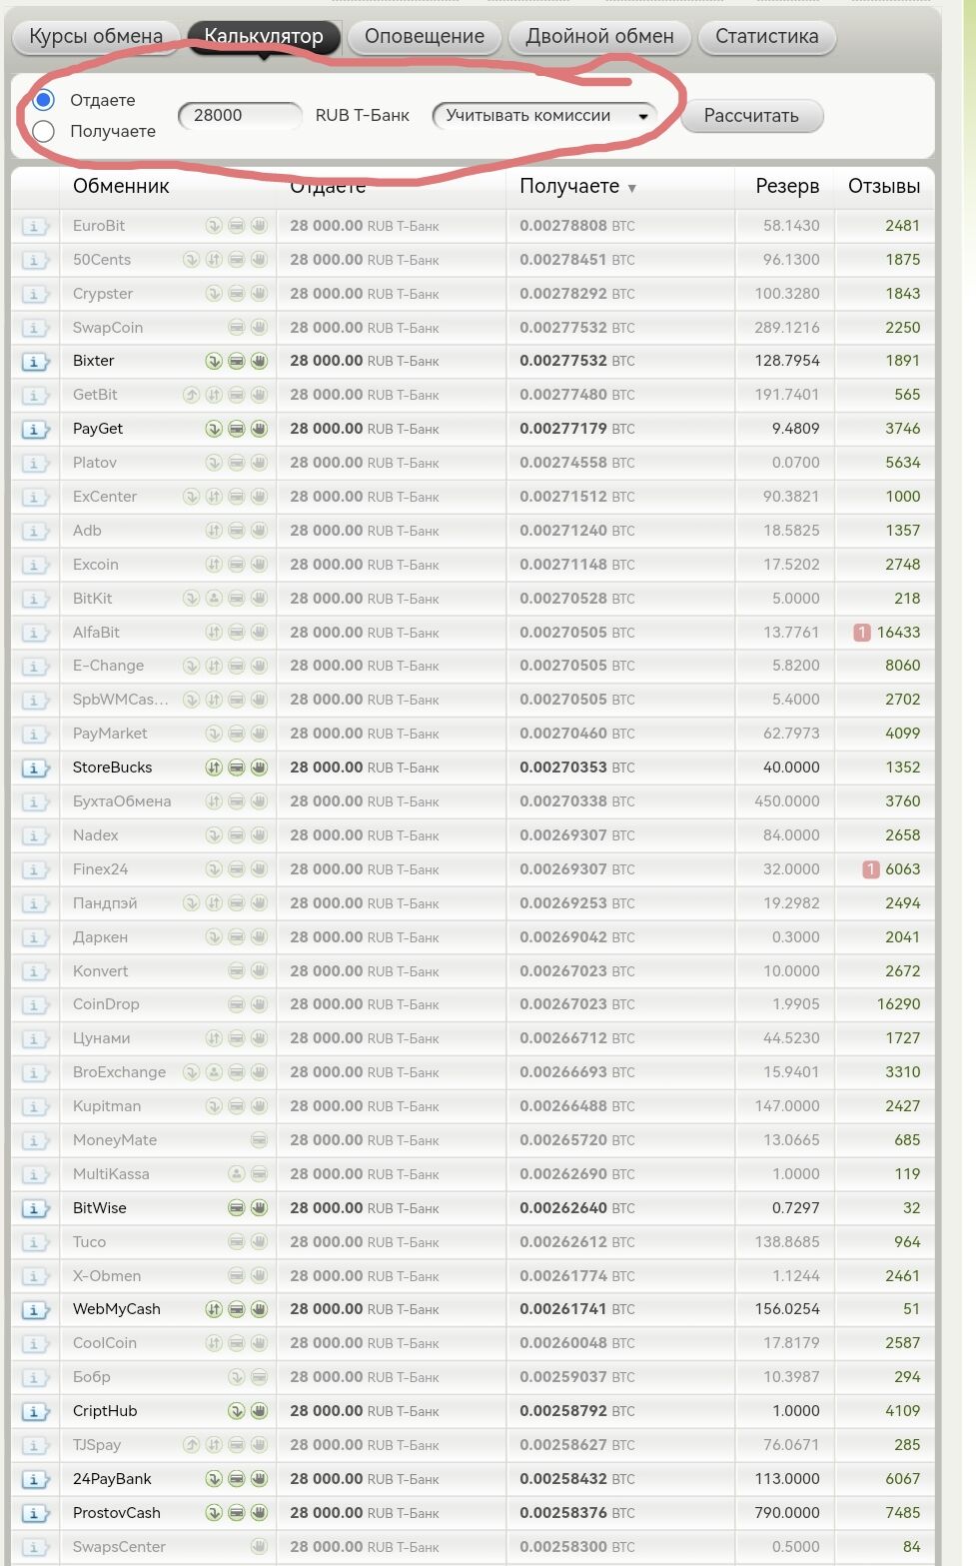Open info icon beside BitWise
976x1566 pixels.
pyautogui.click(x=34, y=1209)
